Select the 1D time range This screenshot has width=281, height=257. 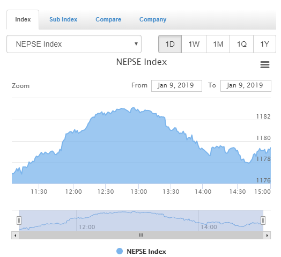click(x=170, y=44)
